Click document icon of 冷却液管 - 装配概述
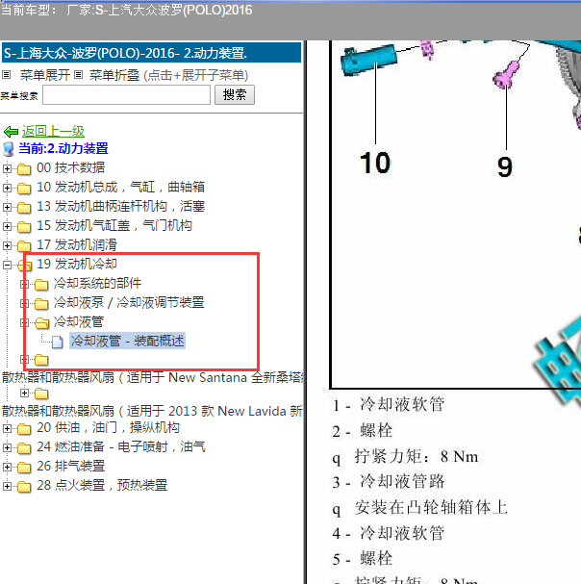Screen dimensions: 581x584 click(57, 342)
